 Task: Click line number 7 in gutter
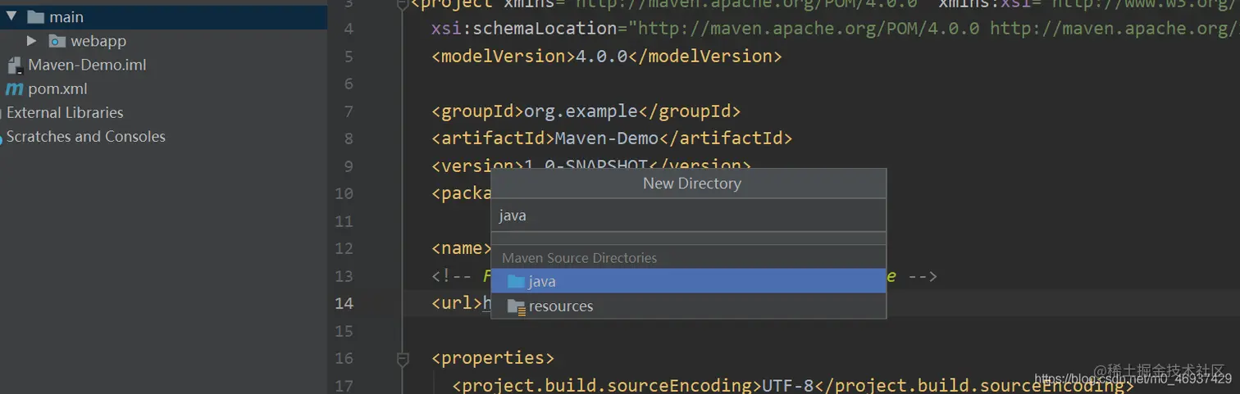tap(349, 111)
